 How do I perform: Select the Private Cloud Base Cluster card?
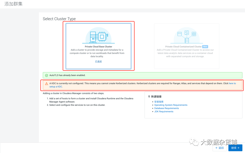click(98, 46)
